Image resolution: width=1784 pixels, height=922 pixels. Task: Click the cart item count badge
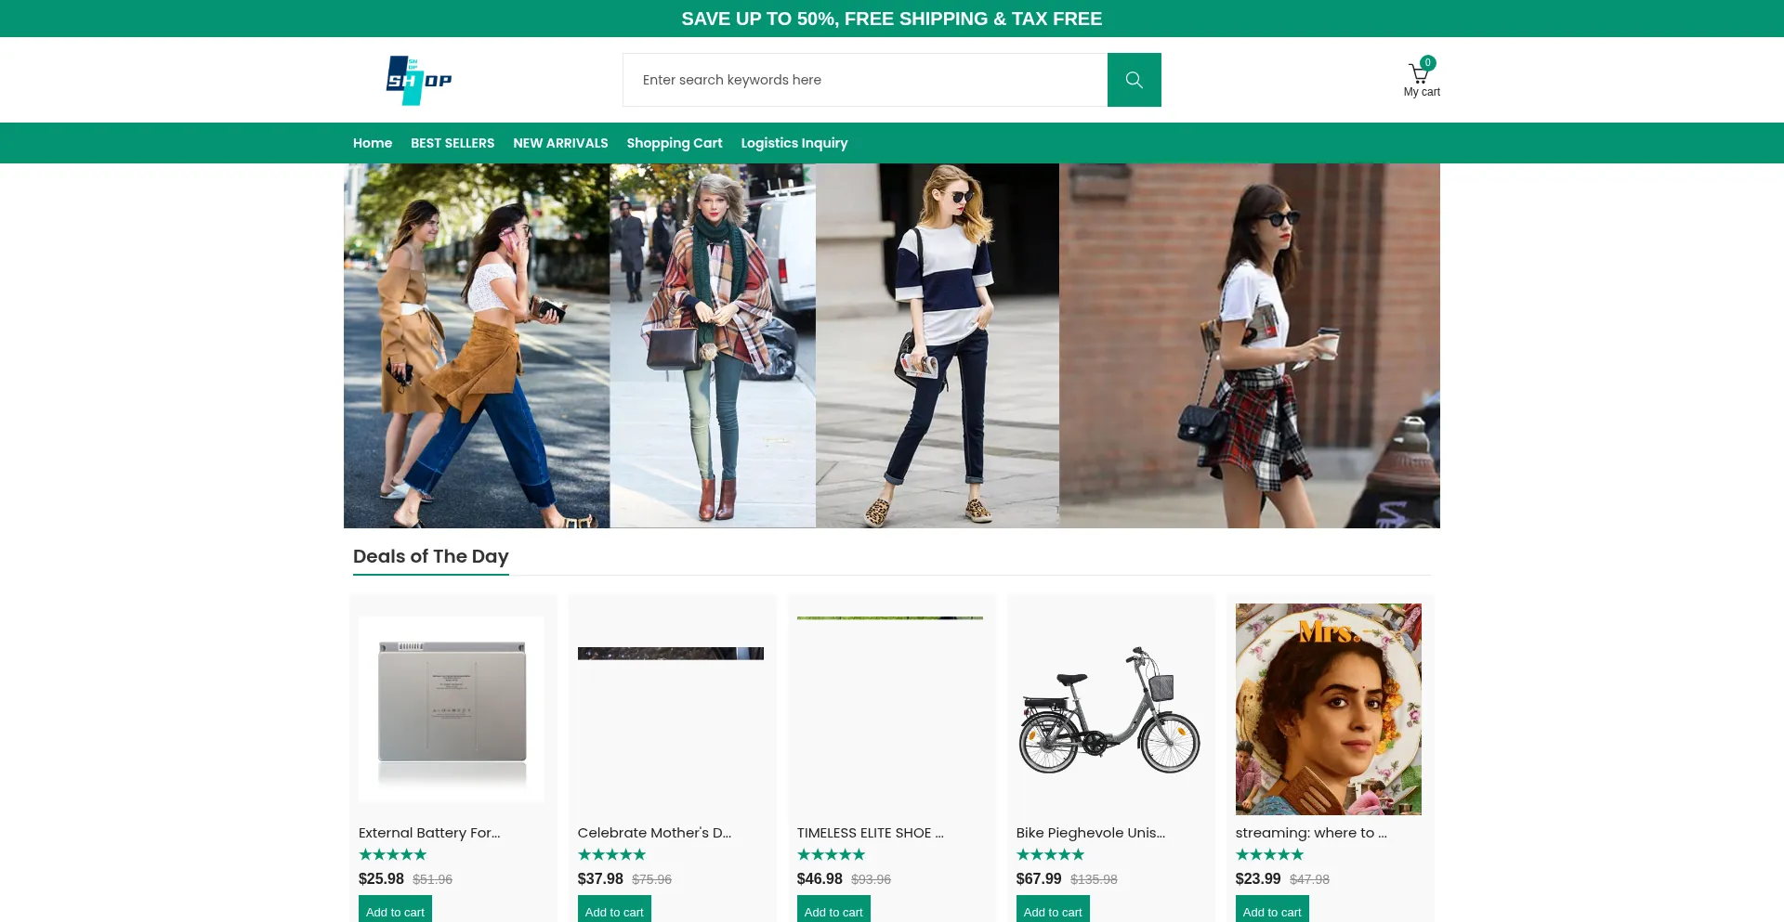click(1428, 63)
